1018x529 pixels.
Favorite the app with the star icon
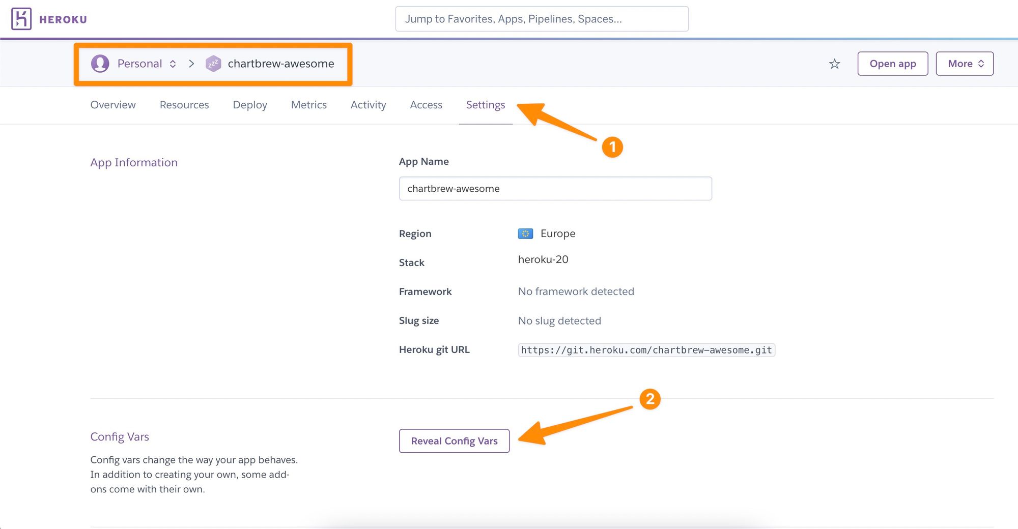834,64
